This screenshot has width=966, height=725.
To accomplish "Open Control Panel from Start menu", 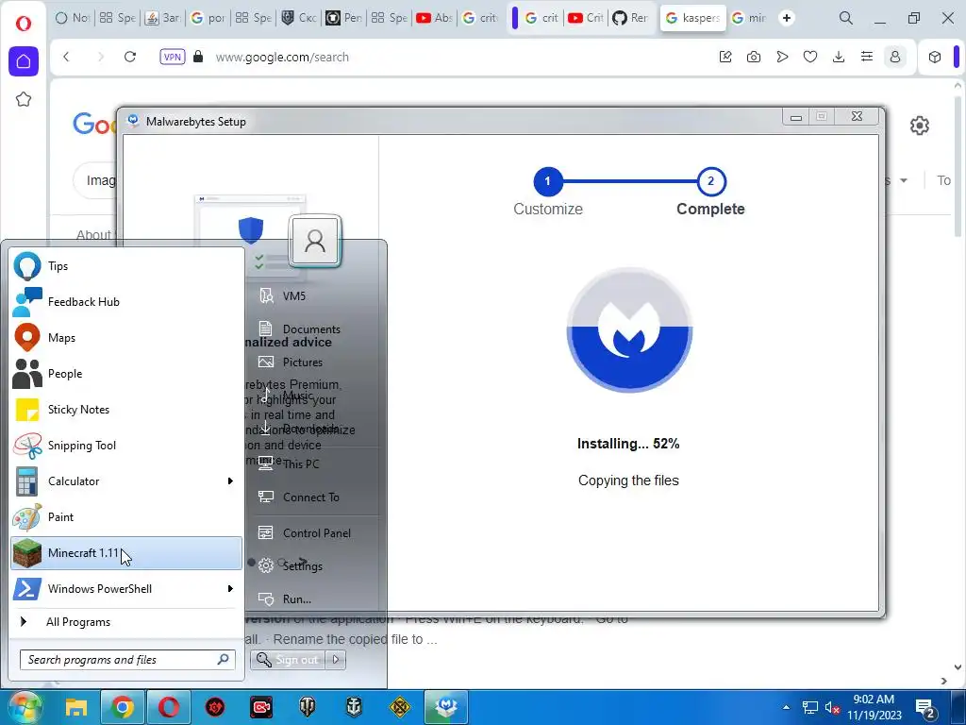I will click(x=315, y=533).
